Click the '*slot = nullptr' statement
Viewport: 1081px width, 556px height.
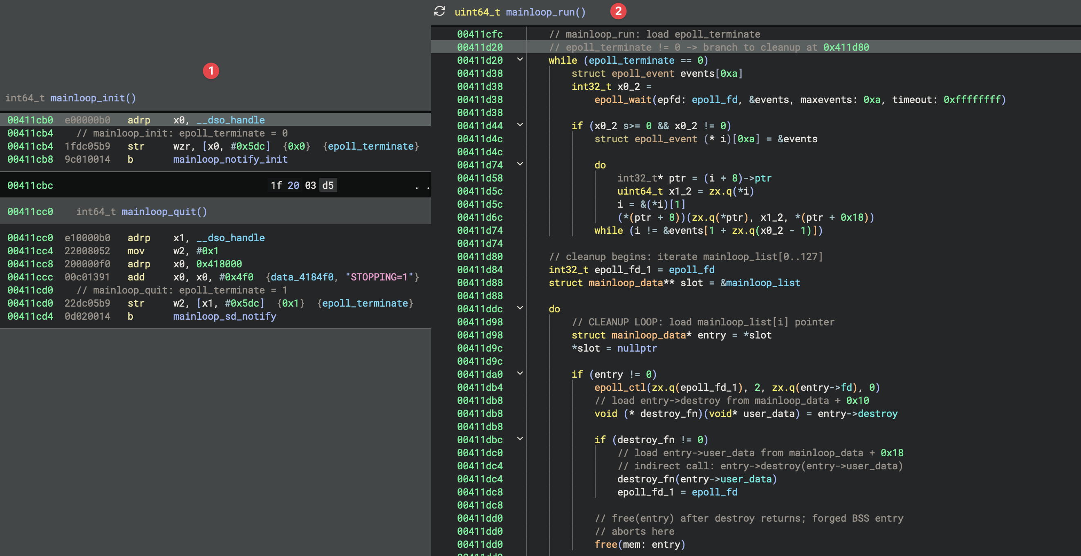tap(614, 348)
